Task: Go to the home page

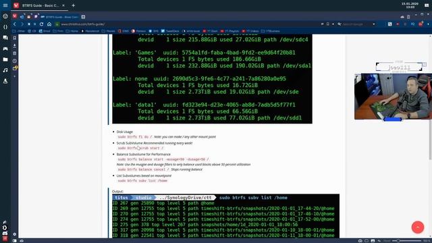Action: click(x=49, y=24)
